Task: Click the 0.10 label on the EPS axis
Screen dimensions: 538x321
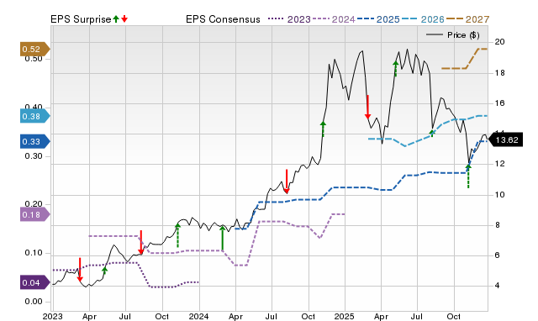Action: tap(34, 253)
